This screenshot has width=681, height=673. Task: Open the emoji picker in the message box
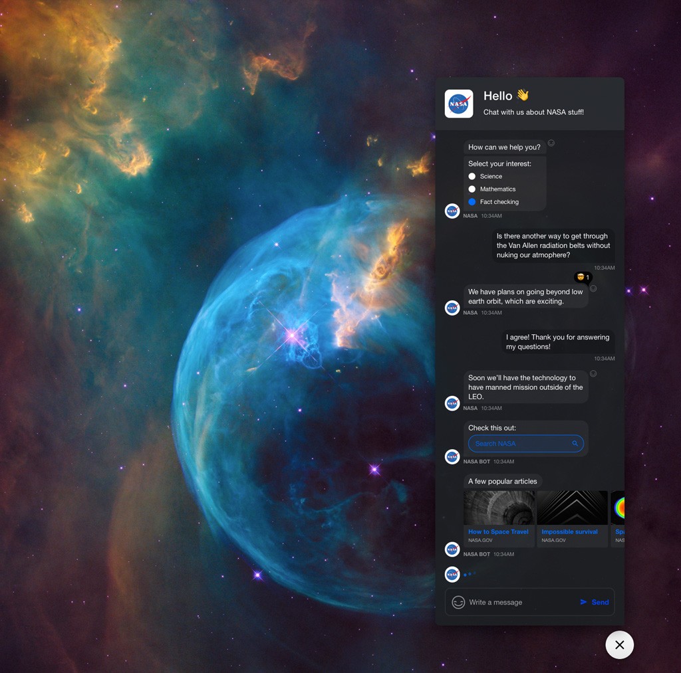(x=458, y=603)
